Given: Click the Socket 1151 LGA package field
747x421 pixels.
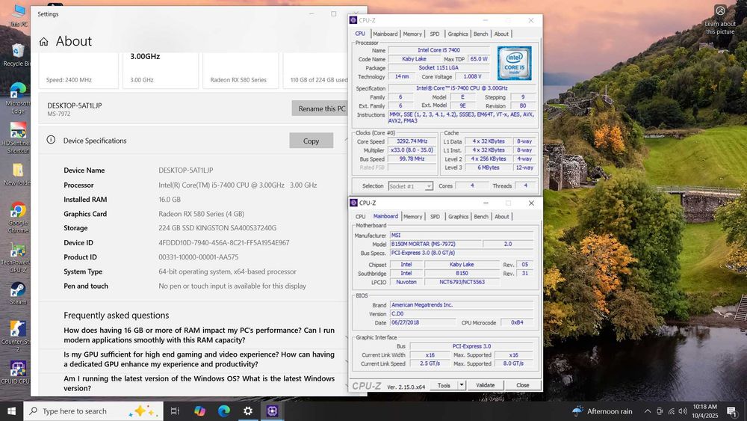Looking at the screenshot, I should 438,68.
